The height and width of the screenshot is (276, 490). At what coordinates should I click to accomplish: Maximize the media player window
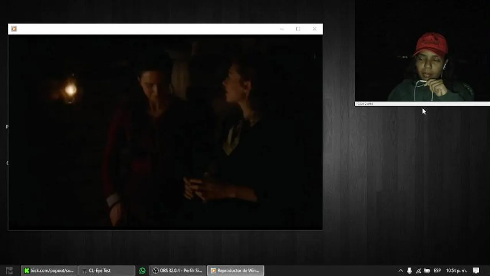[x=298, y=29]
